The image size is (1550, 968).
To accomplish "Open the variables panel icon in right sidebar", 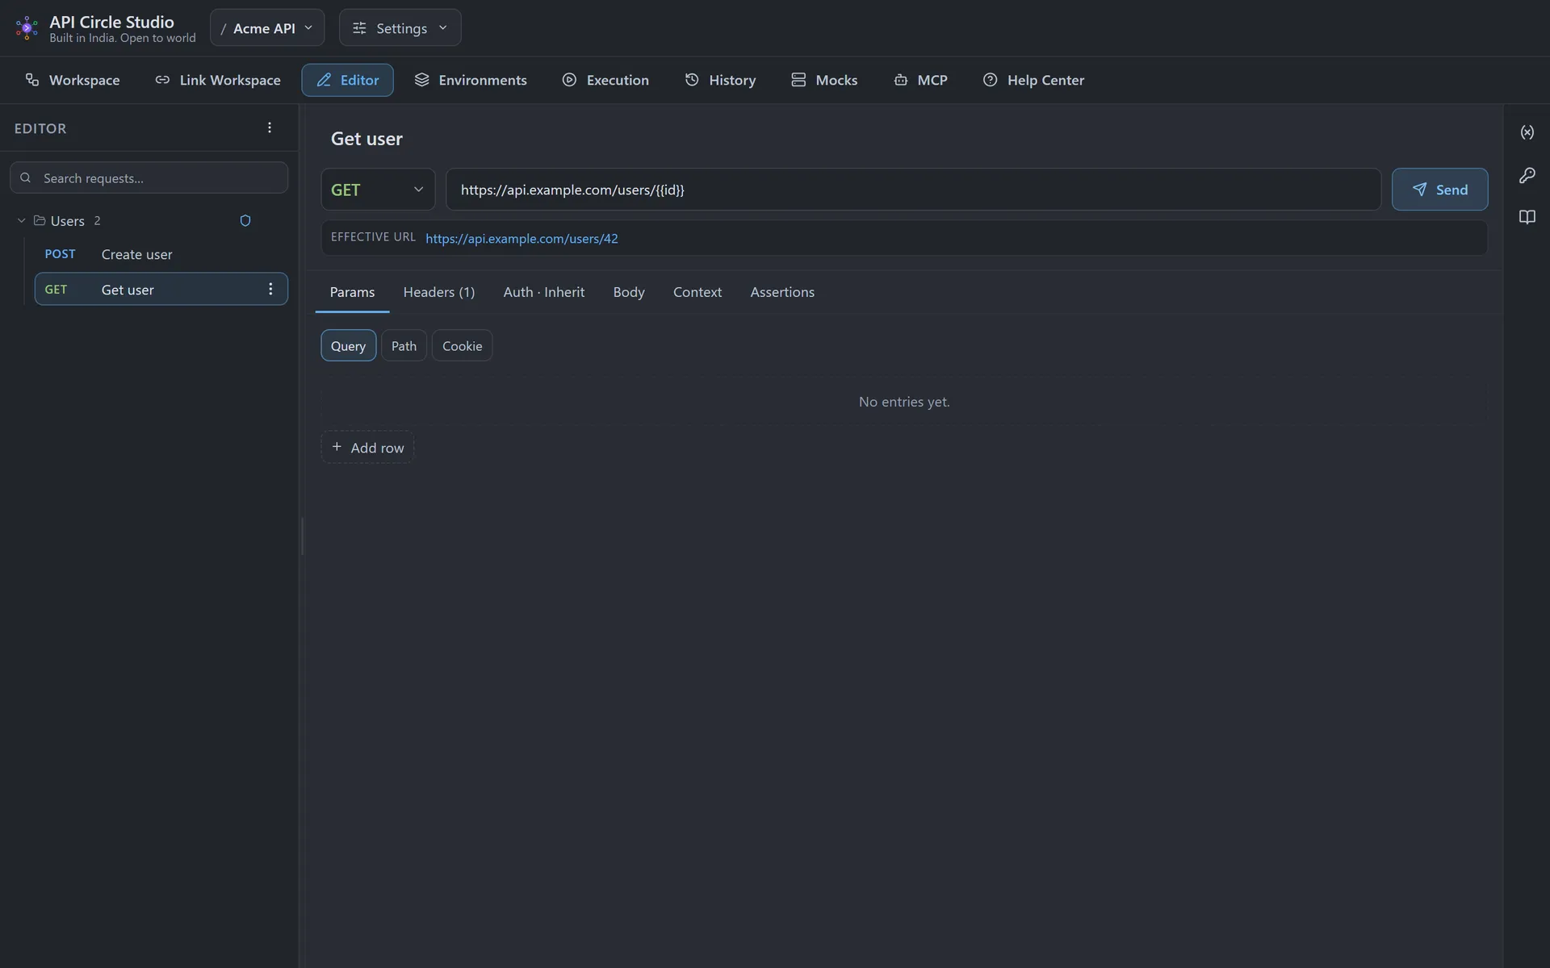I will pyautogui.click(x=1527, y=132).
